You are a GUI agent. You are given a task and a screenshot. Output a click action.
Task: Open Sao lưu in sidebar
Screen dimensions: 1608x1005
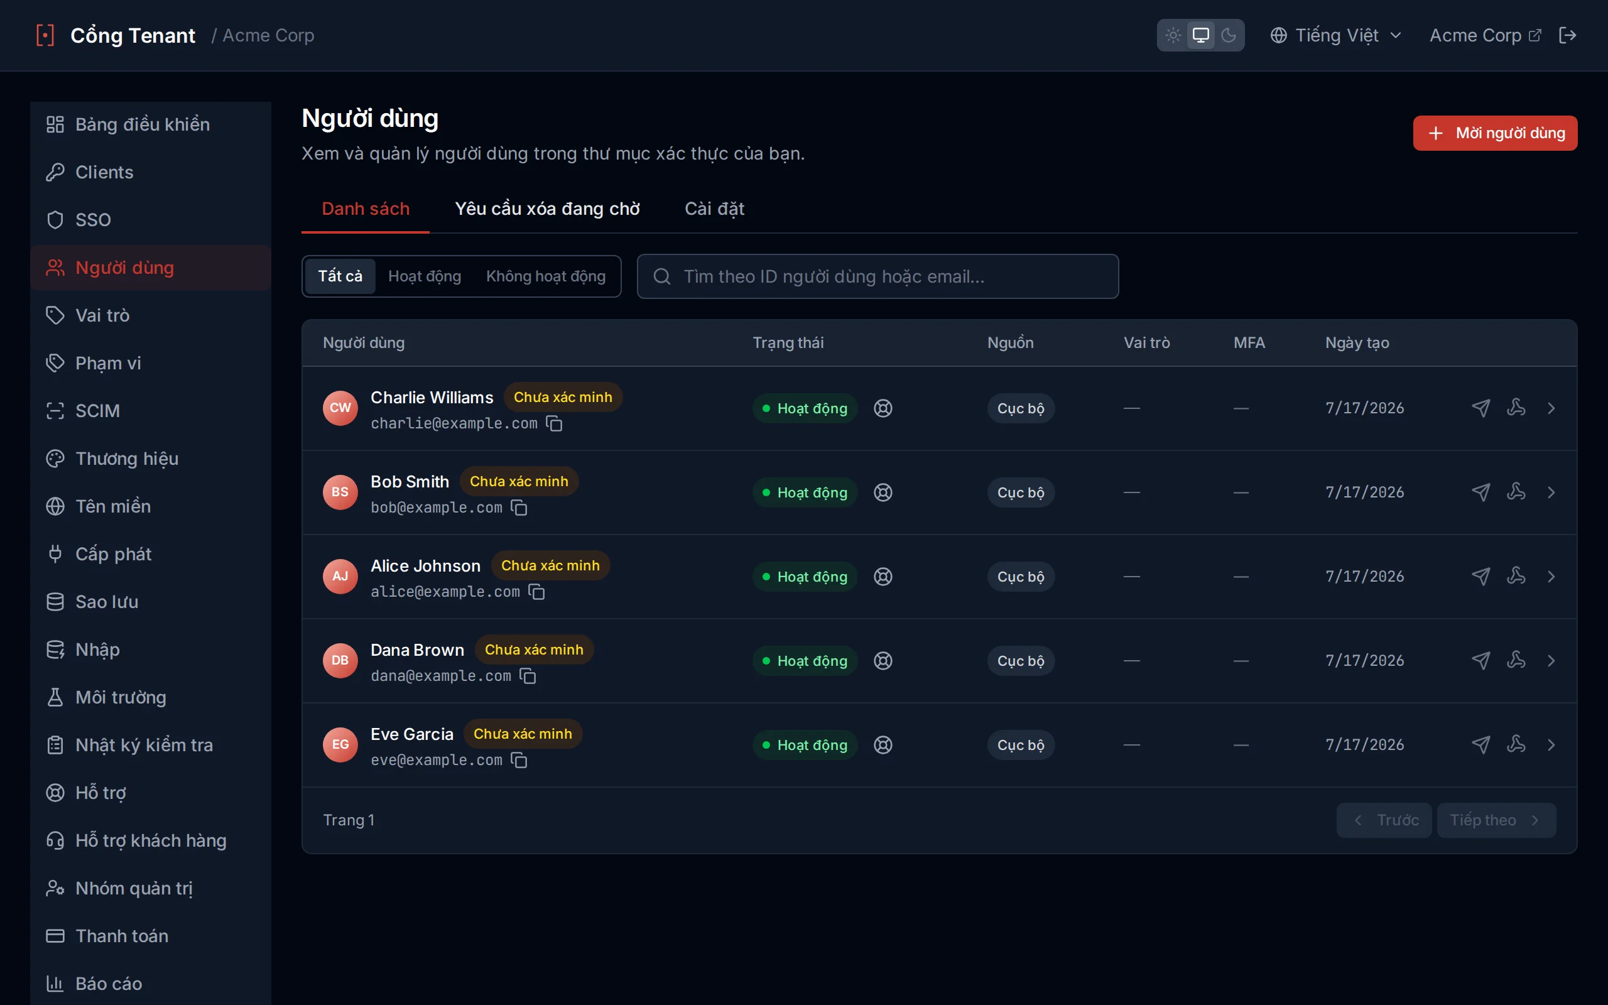click(151, 602)
